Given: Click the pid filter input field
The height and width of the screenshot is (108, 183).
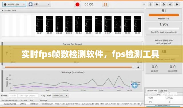Looking at the screenshot, I should coord(13,95).
